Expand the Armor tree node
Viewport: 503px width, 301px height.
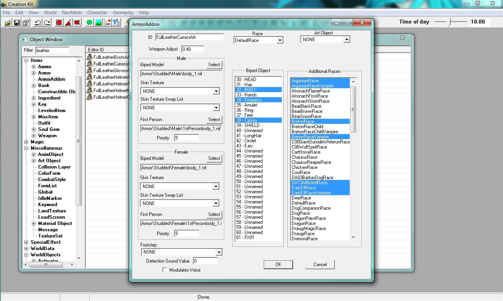(x=34, y=73)
